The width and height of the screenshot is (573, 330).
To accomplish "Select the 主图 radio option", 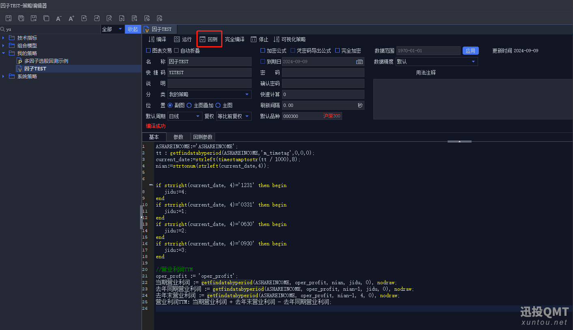I will (218, 105).
